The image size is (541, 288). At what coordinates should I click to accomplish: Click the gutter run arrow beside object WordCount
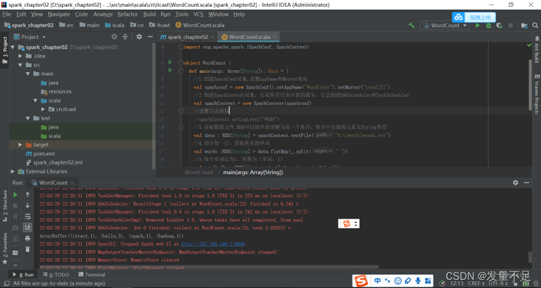click(170, 63)
